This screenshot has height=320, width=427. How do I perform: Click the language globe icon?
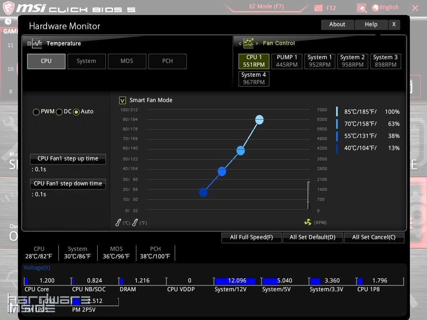click(x=375, y=8)
